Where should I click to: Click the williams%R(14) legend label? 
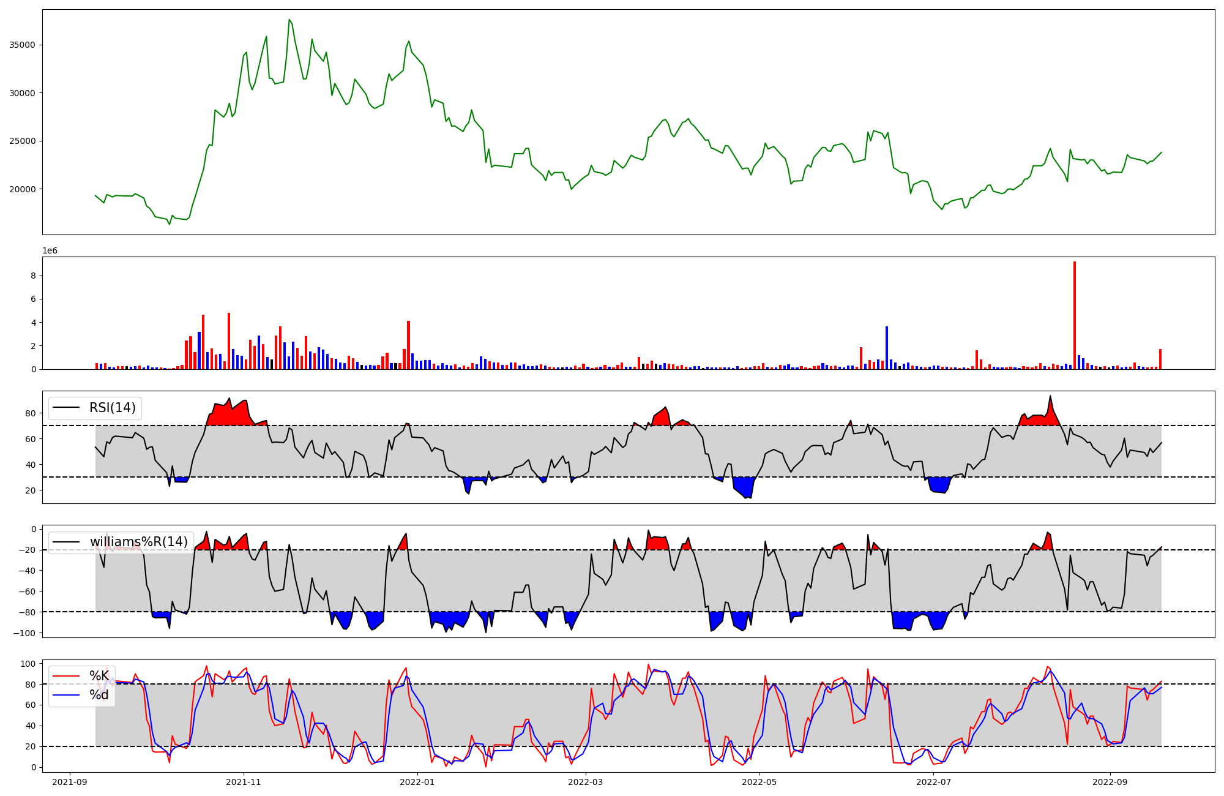[138, 542]
